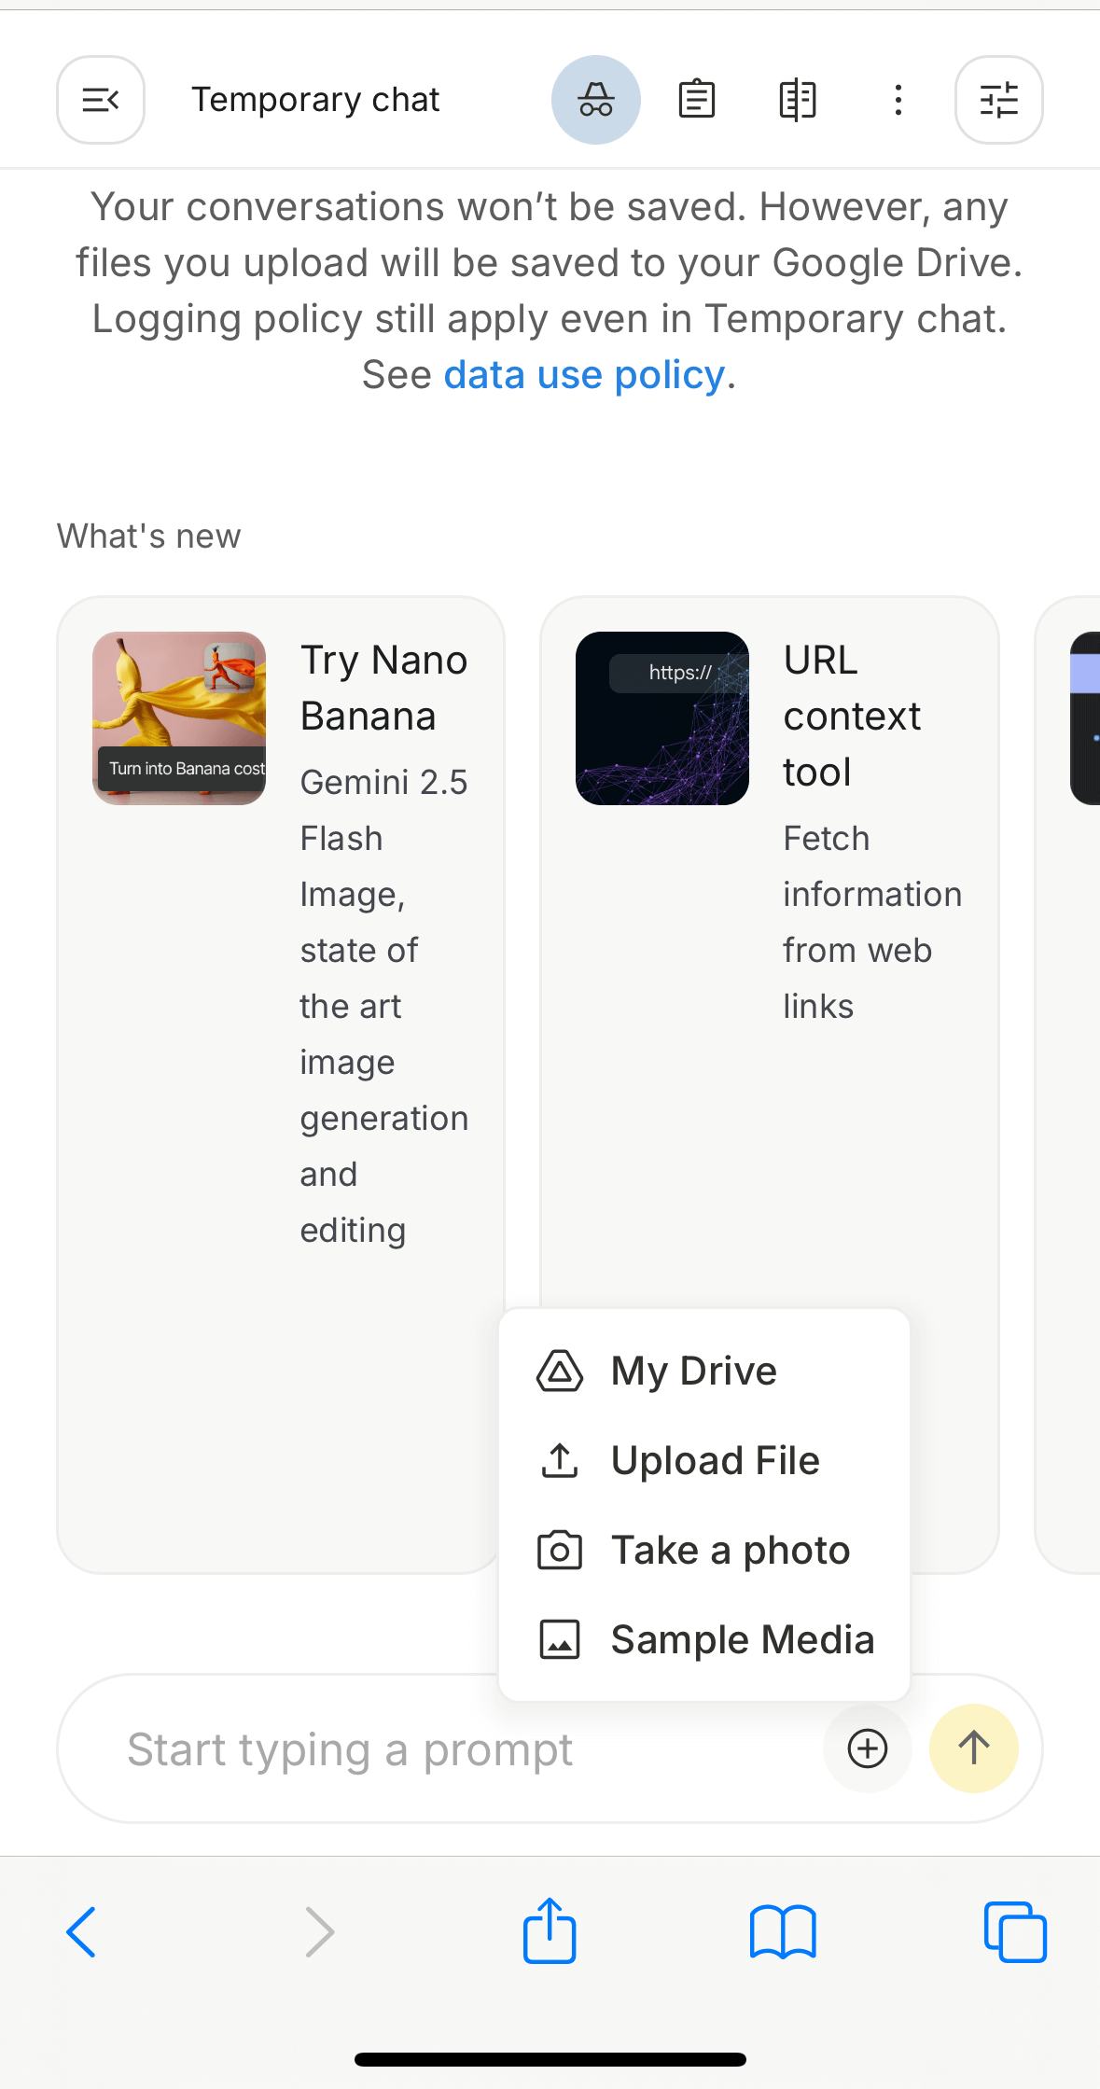The image size is (1100, 2089).
Task: Open Safari bookmarks book icon
Action: pyautogui.click(x=783, y=1931)
